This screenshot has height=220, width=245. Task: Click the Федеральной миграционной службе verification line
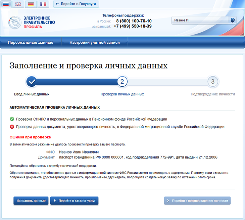(x=120, y=127)
